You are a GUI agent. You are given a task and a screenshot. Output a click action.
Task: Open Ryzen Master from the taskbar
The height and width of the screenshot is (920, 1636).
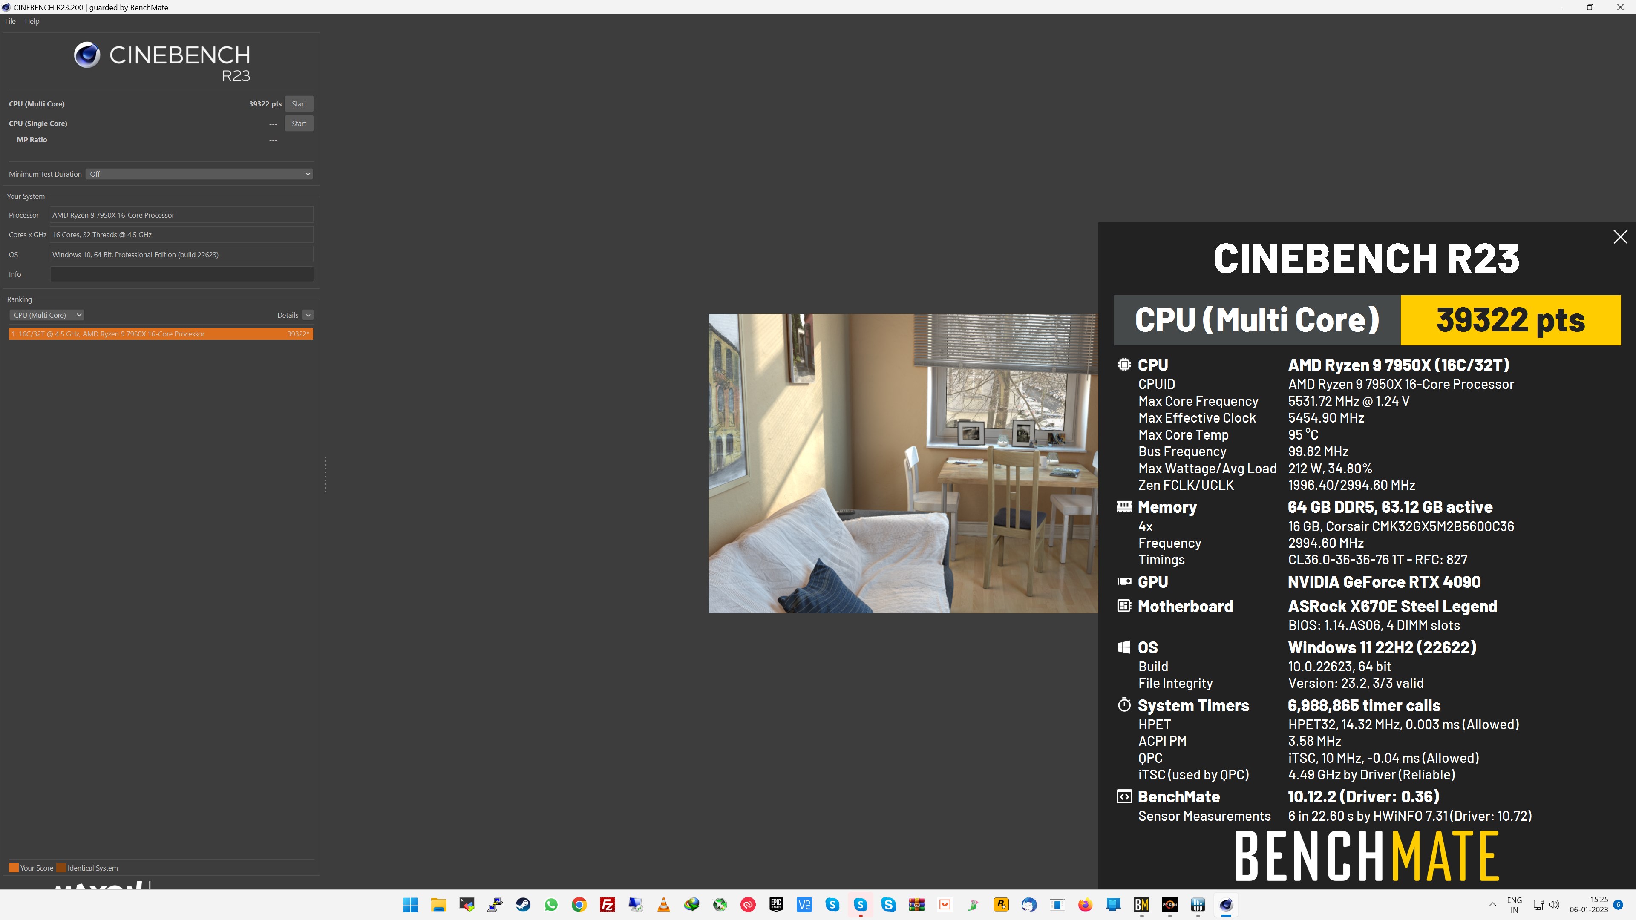(x=1170, y=905)
